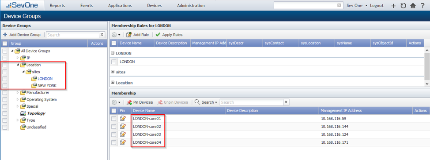
Task: Click the NEW YORK folder icon
Action: point(34,85)
